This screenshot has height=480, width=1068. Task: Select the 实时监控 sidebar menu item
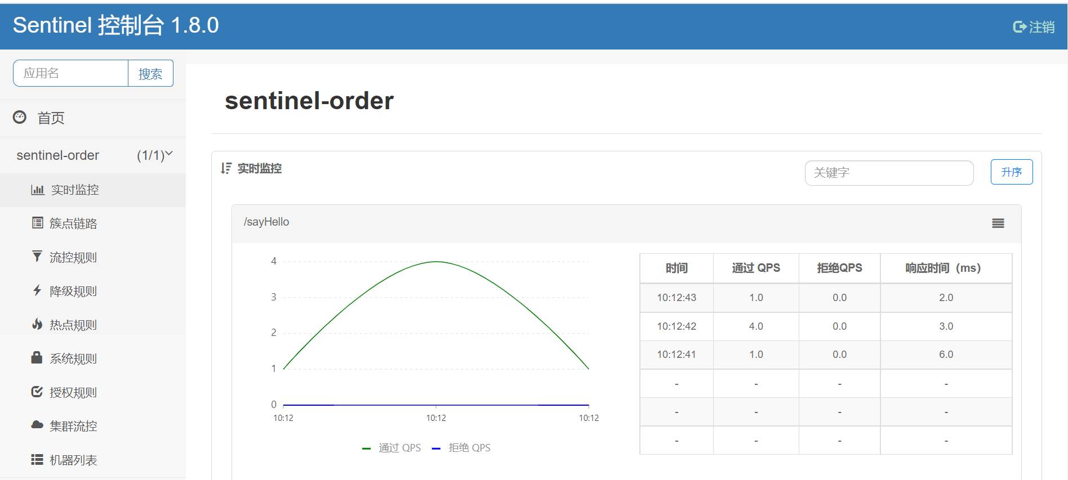tap(93, 190)
